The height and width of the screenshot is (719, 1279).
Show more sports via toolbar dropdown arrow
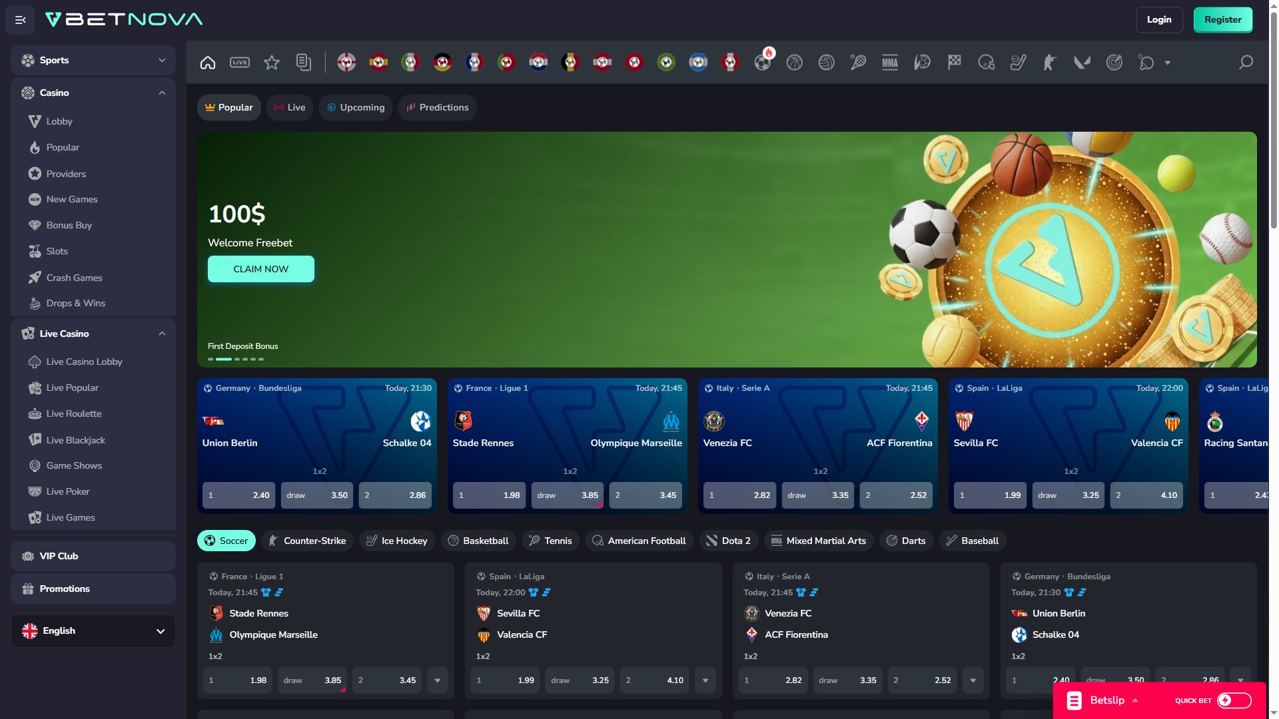coord(1168,63)
